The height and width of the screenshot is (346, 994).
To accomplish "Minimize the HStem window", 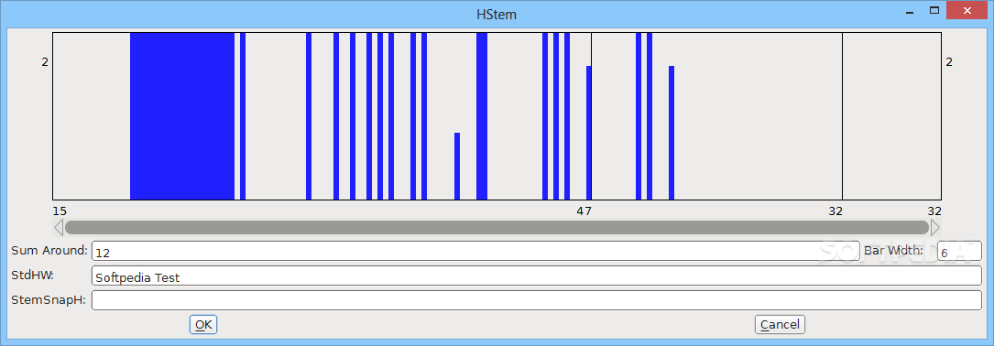I will coord(910,12).
